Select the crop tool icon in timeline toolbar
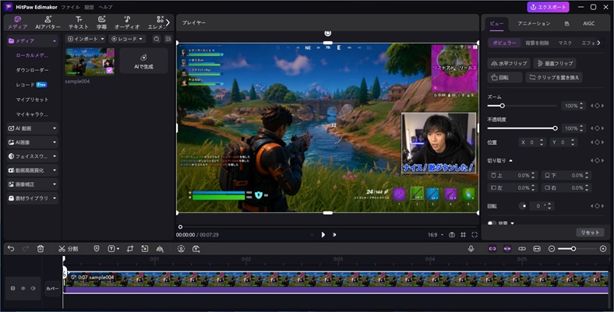The image size is (614, 312). (x=130, y=249)
